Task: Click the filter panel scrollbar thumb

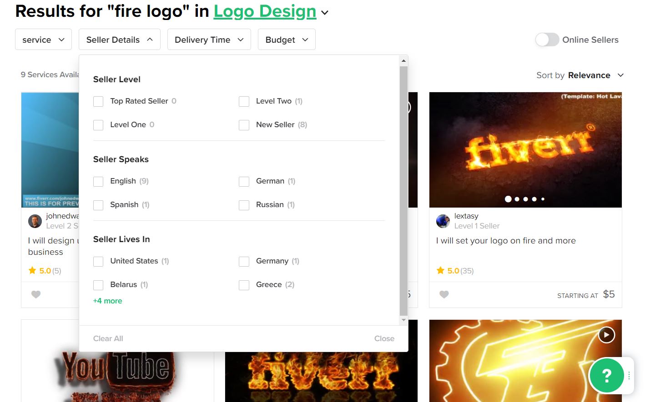Action: tap(403, 191)
